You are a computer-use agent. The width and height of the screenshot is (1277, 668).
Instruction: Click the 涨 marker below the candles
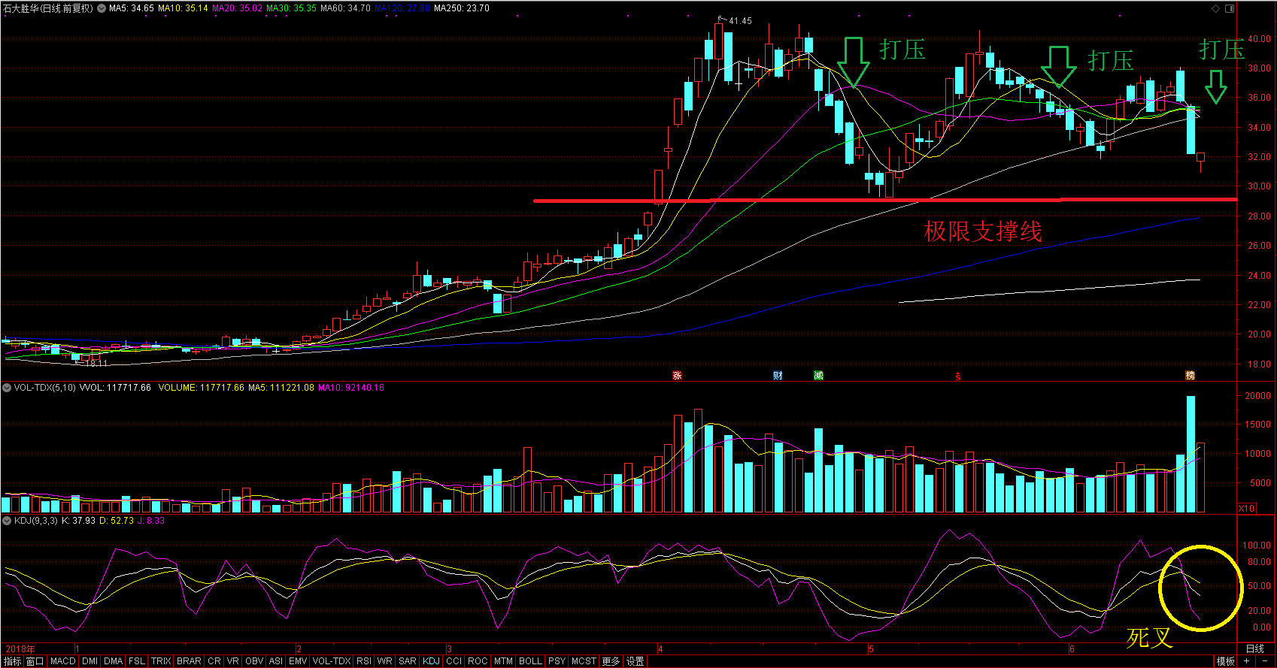click(x=677, y=376)
